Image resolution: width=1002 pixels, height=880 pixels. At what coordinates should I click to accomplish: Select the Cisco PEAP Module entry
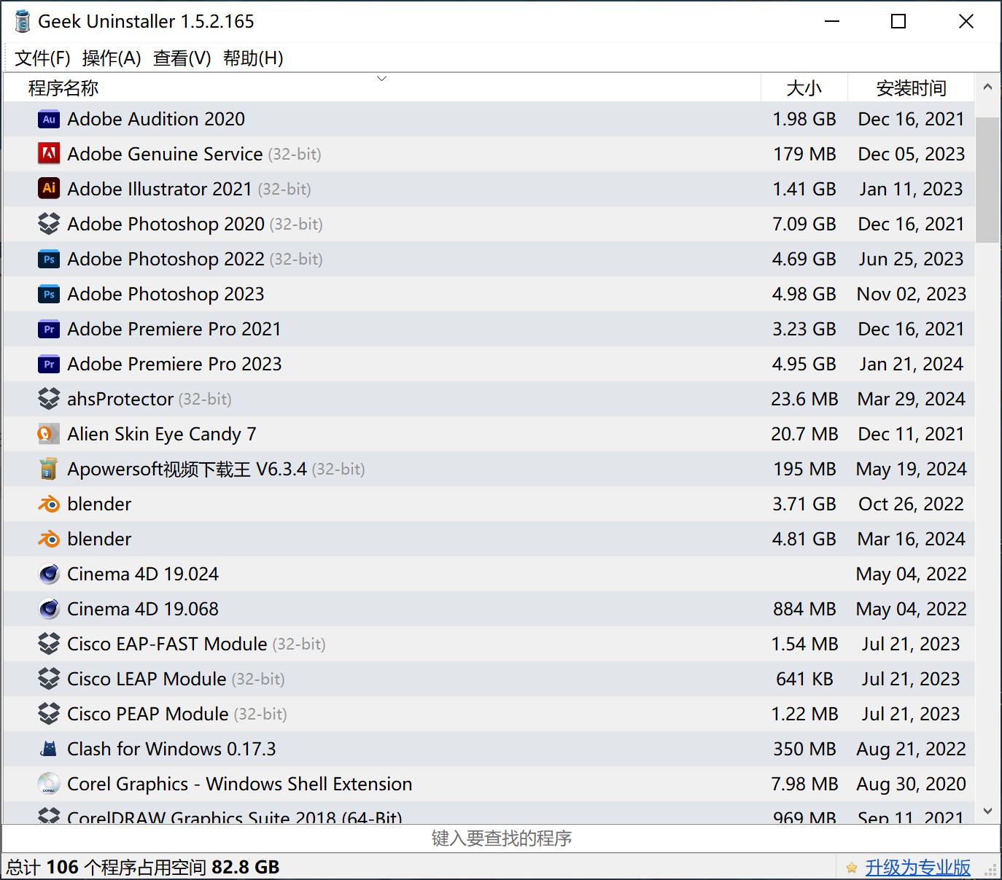489,714
